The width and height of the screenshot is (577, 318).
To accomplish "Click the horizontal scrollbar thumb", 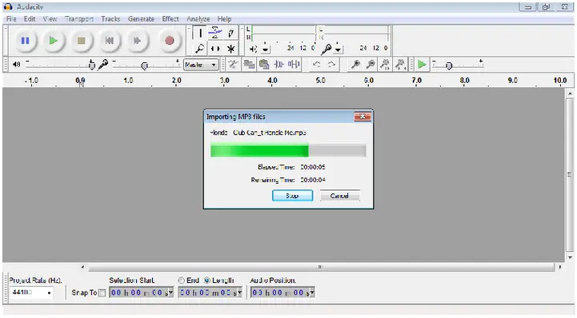I will point(321,267).
